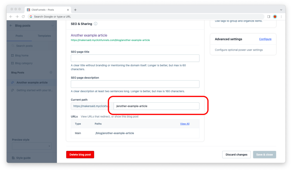The height and width of the screenshot is (171, 292).
Task: Open the browser three-dot menu
Action: pos(281,17)
